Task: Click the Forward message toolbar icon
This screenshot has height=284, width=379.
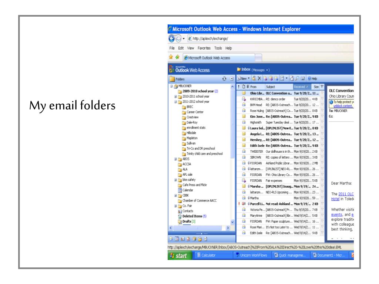Action: click(x=276, y=78)
